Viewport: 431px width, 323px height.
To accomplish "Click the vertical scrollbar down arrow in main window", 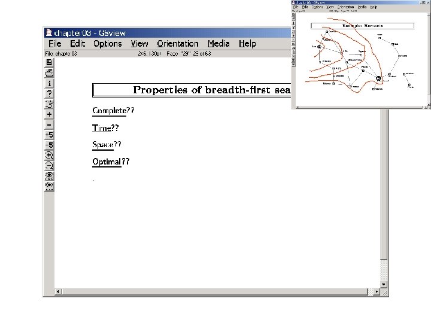I will (384, 284).
